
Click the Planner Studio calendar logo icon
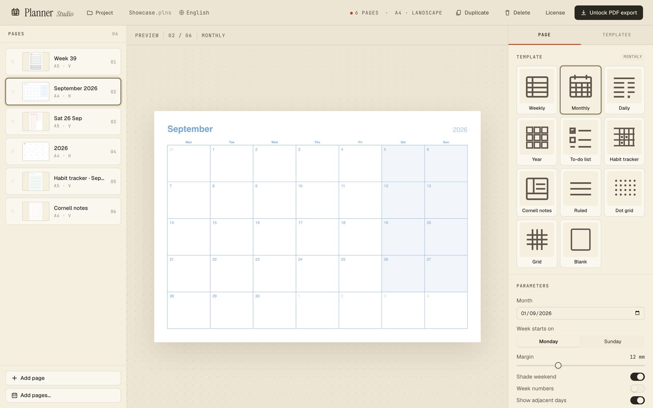(16, 12)
